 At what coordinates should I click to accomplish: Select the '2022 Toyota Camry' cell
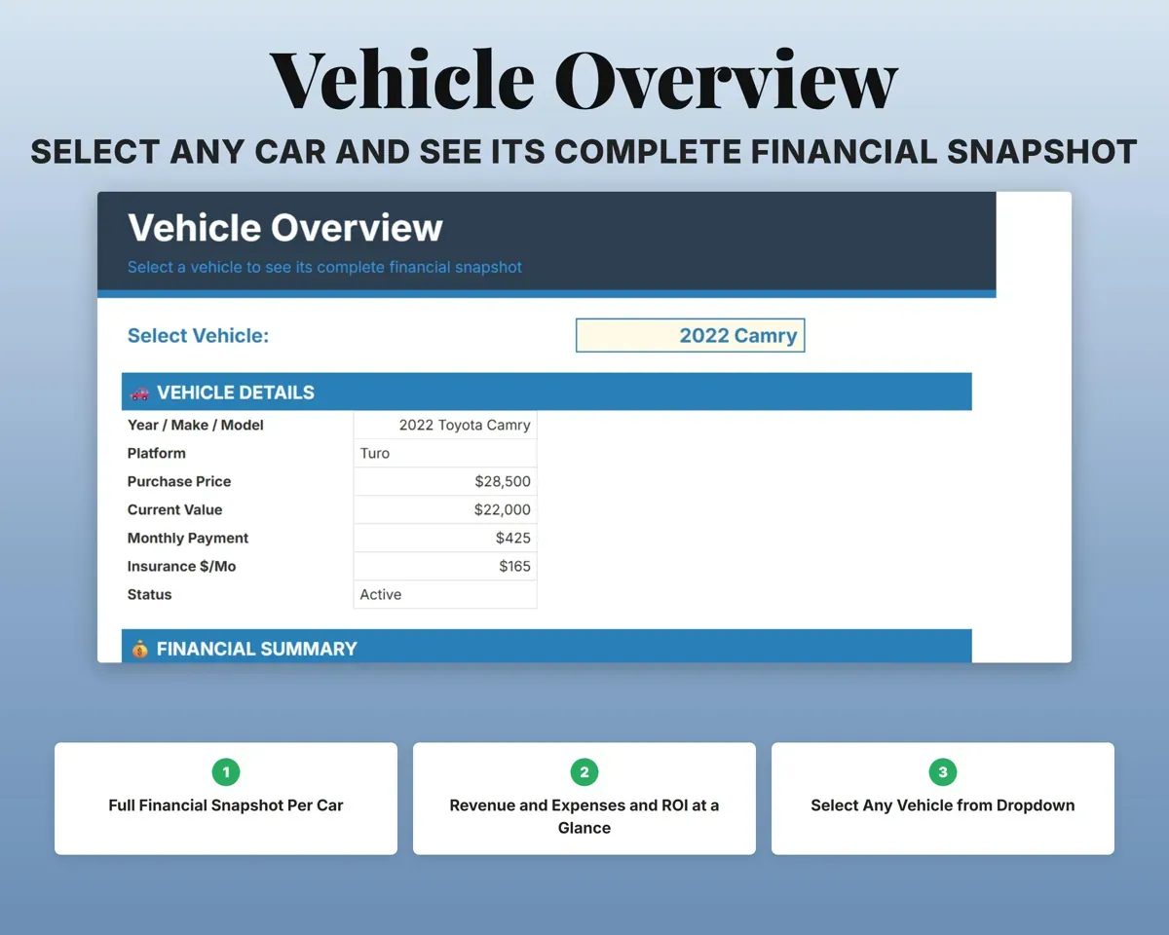pos(445,425)
